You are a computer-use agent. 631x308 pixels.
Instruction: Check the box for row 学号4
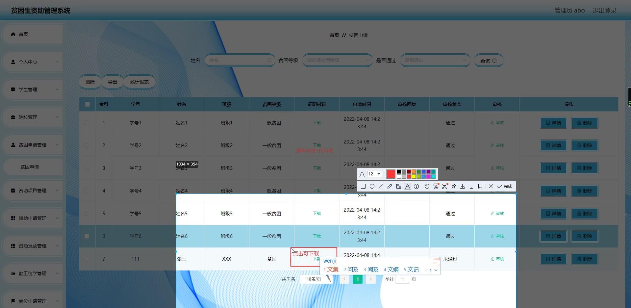click(87, 191)
